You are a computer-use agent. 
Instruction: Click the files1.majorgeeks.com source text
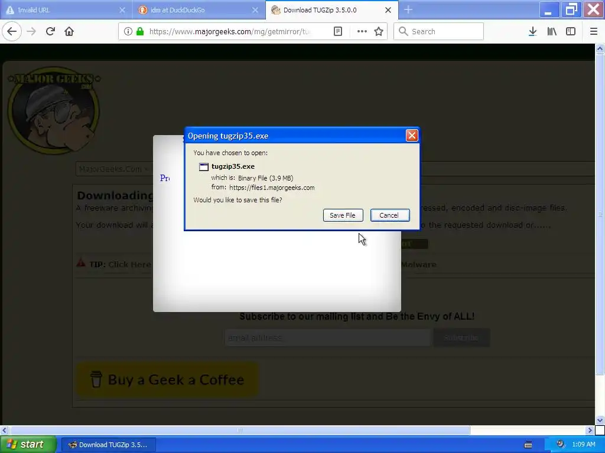(272, 188)
